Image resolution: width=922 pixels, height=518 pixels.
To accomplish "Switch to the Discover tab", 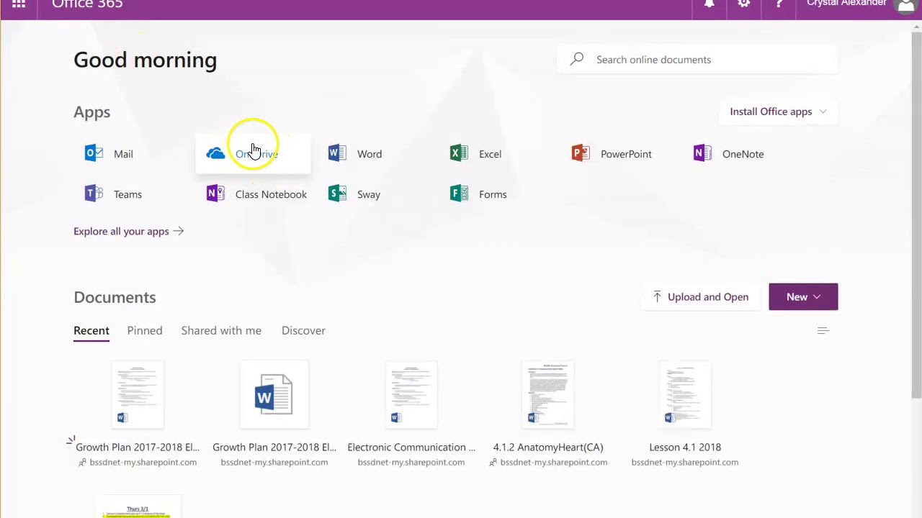I will pyautogui.click(x=303, y=330).
